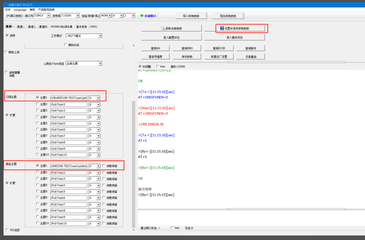
Task: Expand the 波特率 115200 dropdown
Action: [x=77, y=16]
